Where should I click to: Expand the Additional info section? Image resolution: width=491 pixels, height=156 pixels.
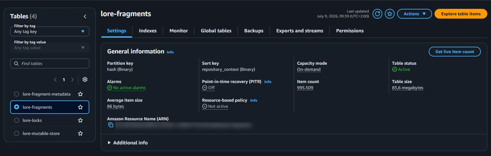128,143
